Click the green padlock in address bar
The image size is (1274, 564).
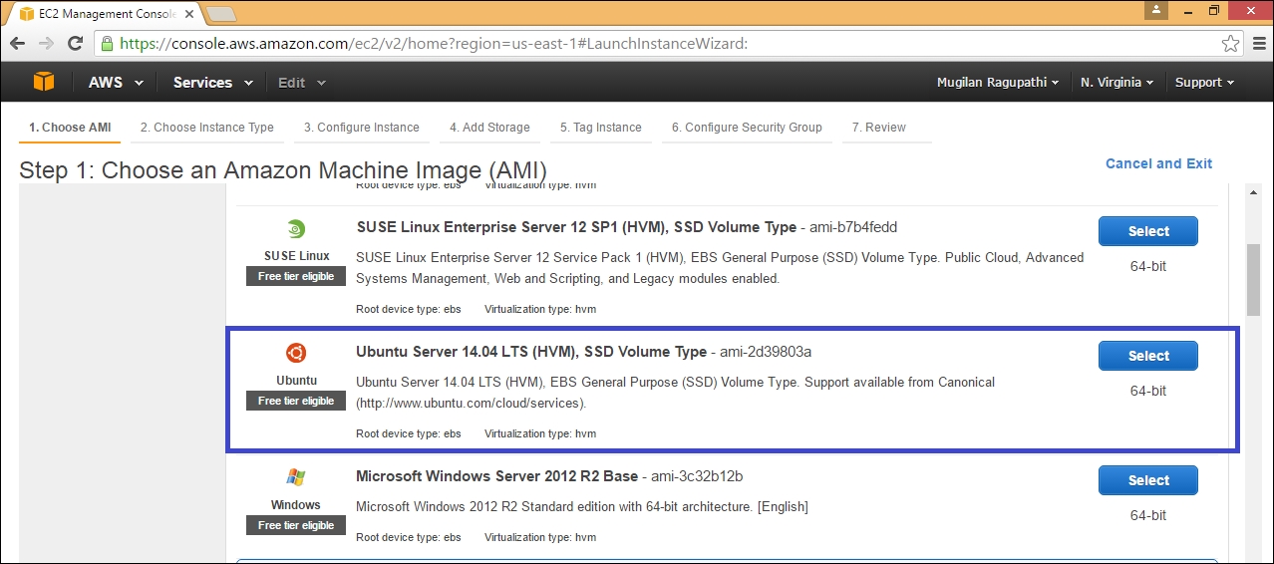107,44
